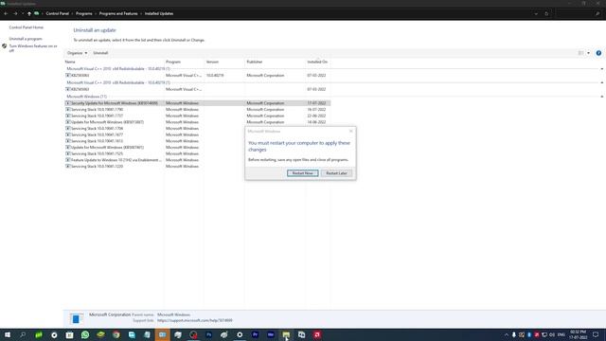Select the update with version 10.0.40219
The width and height of the screenshot is (606, 341).
coord(198,76)
